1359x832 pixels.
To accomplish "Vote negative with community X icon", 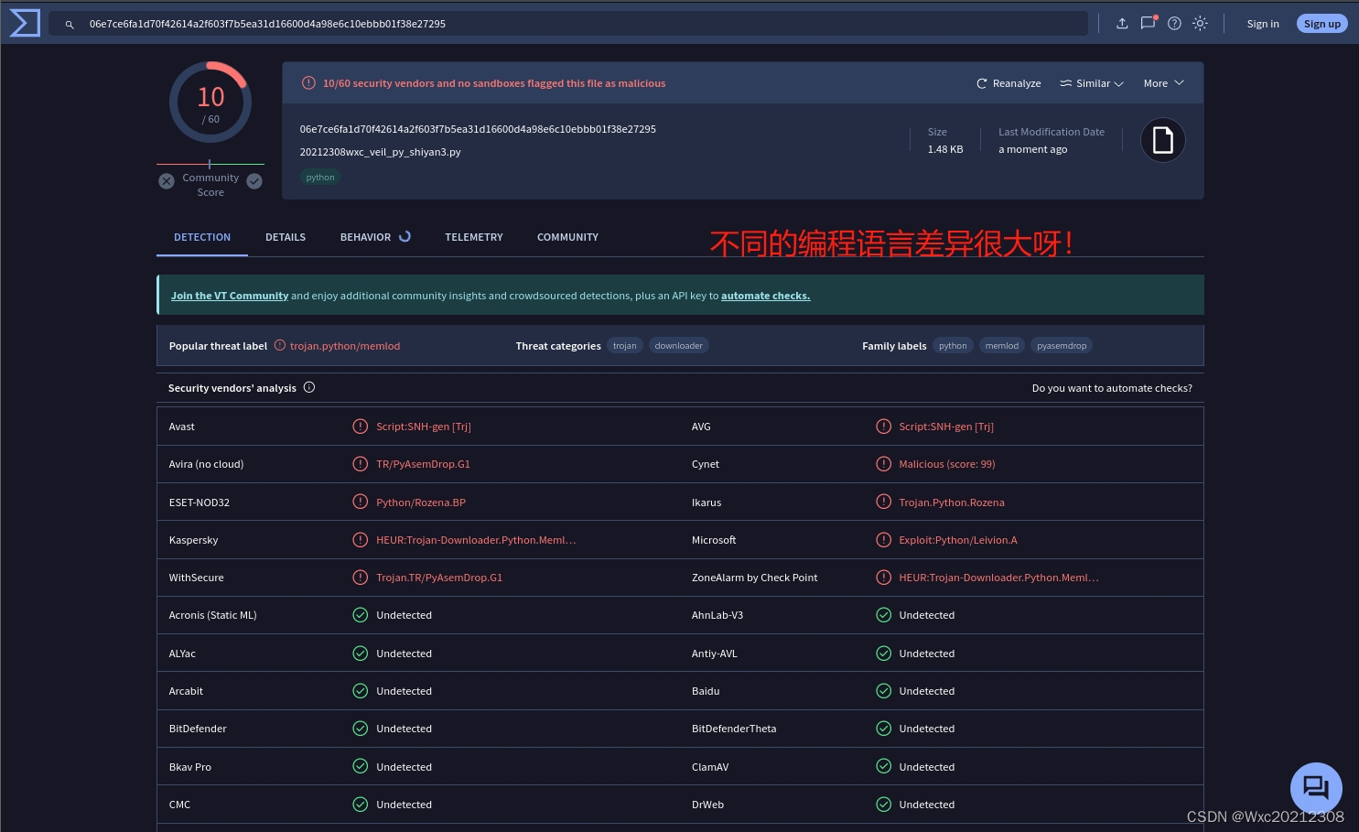I will pos(167,181).
